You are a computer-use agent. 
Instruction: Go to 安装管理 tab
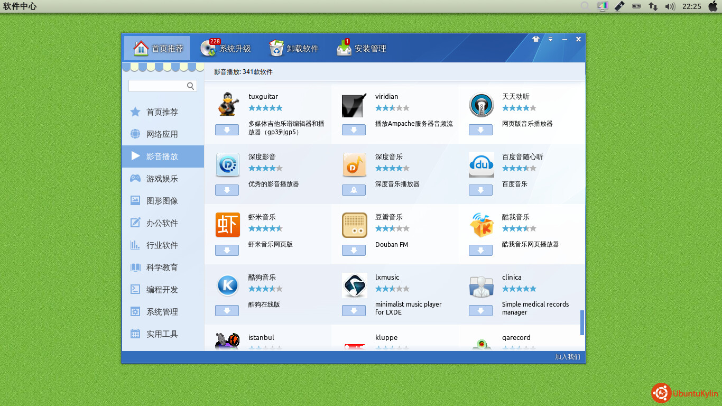point(362,49)
